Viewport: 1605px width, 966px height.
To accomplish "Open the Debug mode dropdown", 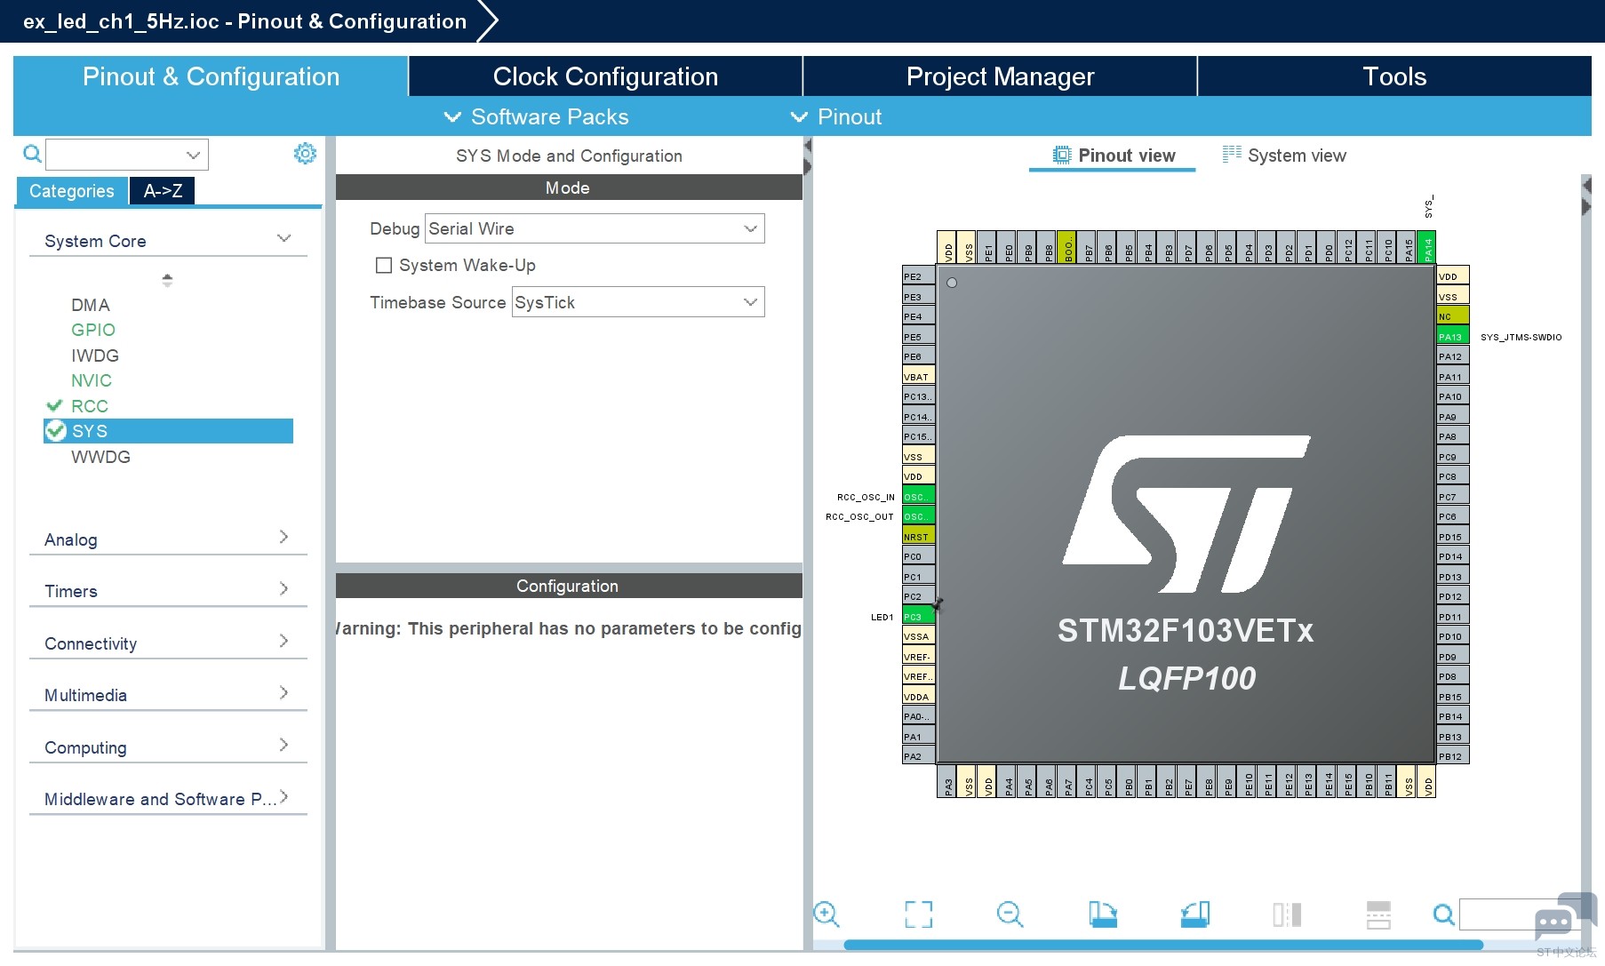I will [x=595, y=228].
